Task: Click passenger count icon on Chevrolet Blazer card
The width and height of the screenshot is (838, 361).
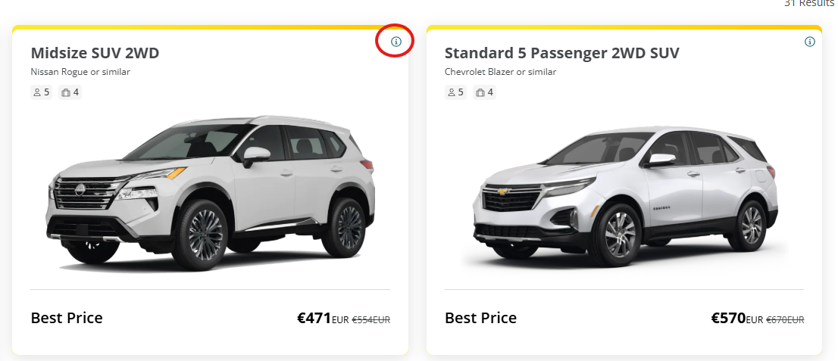Action: (452, 92)
